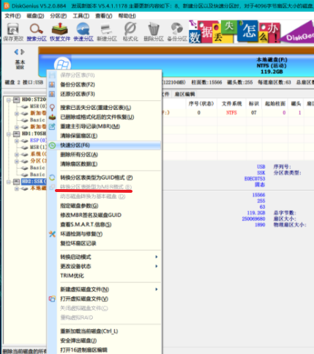This screenshot has width=314, height=354.
Task: Go to previous disk with left arrow
Action: [16, 52]
